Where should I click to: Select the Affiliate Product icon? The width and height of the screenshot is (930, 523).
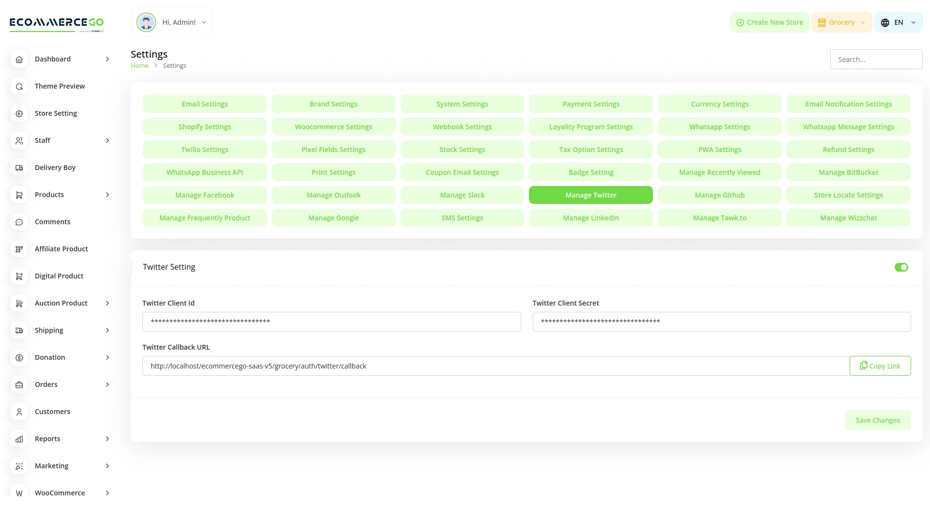pos(19,249)
